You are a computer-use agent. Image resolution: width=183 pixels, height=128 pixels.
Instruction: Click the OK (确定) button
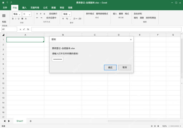[110, 68]
